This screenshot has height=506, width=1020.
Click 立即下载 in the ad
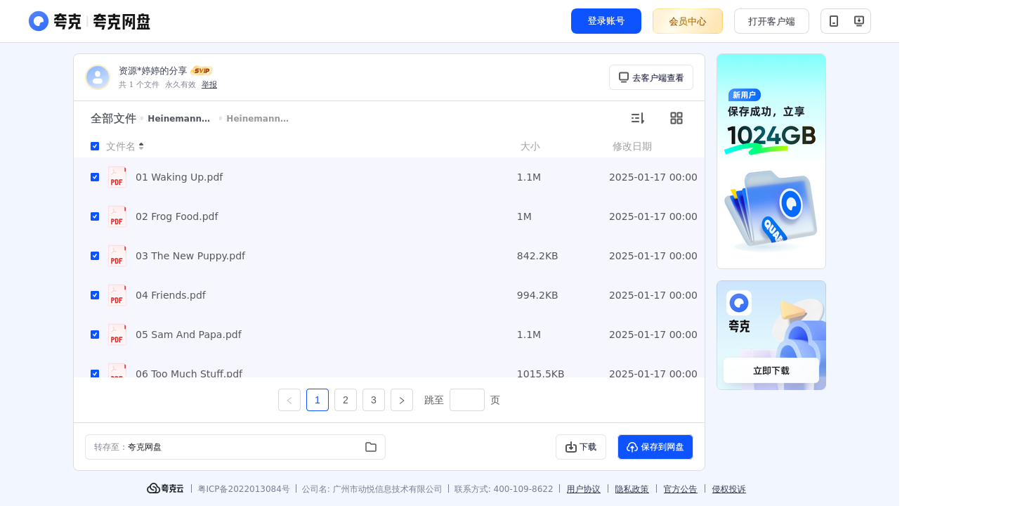(771, 370)
